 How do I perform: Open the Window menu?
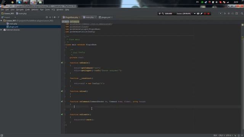click(x=60, y=10)
